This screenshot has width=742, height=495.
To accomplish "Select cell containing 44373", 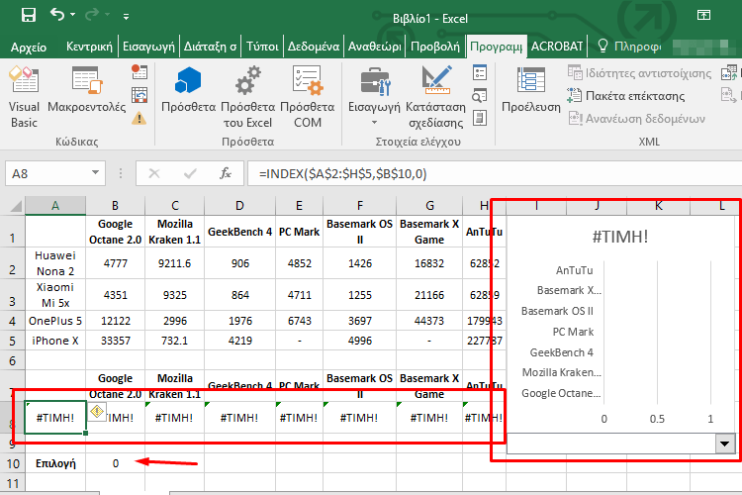I will click(x=429, y=321).
